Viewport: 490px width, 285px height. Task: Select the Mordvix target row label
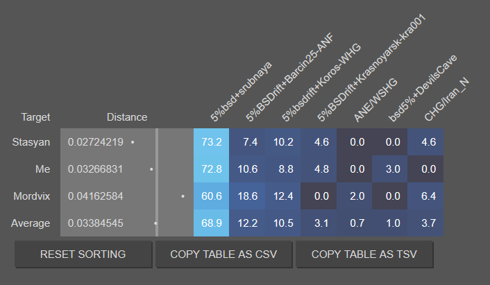click(x=31, y=196)
